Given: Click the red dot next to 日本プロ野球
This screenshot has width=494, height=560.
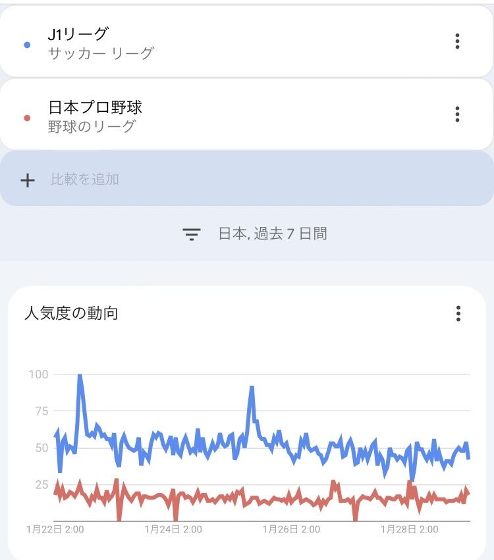Looking at the screenshot, I should (27, 118).
